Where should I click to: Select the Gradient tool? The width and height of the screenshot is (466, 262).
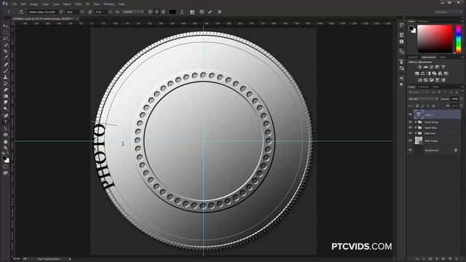[x=5, y=96]
